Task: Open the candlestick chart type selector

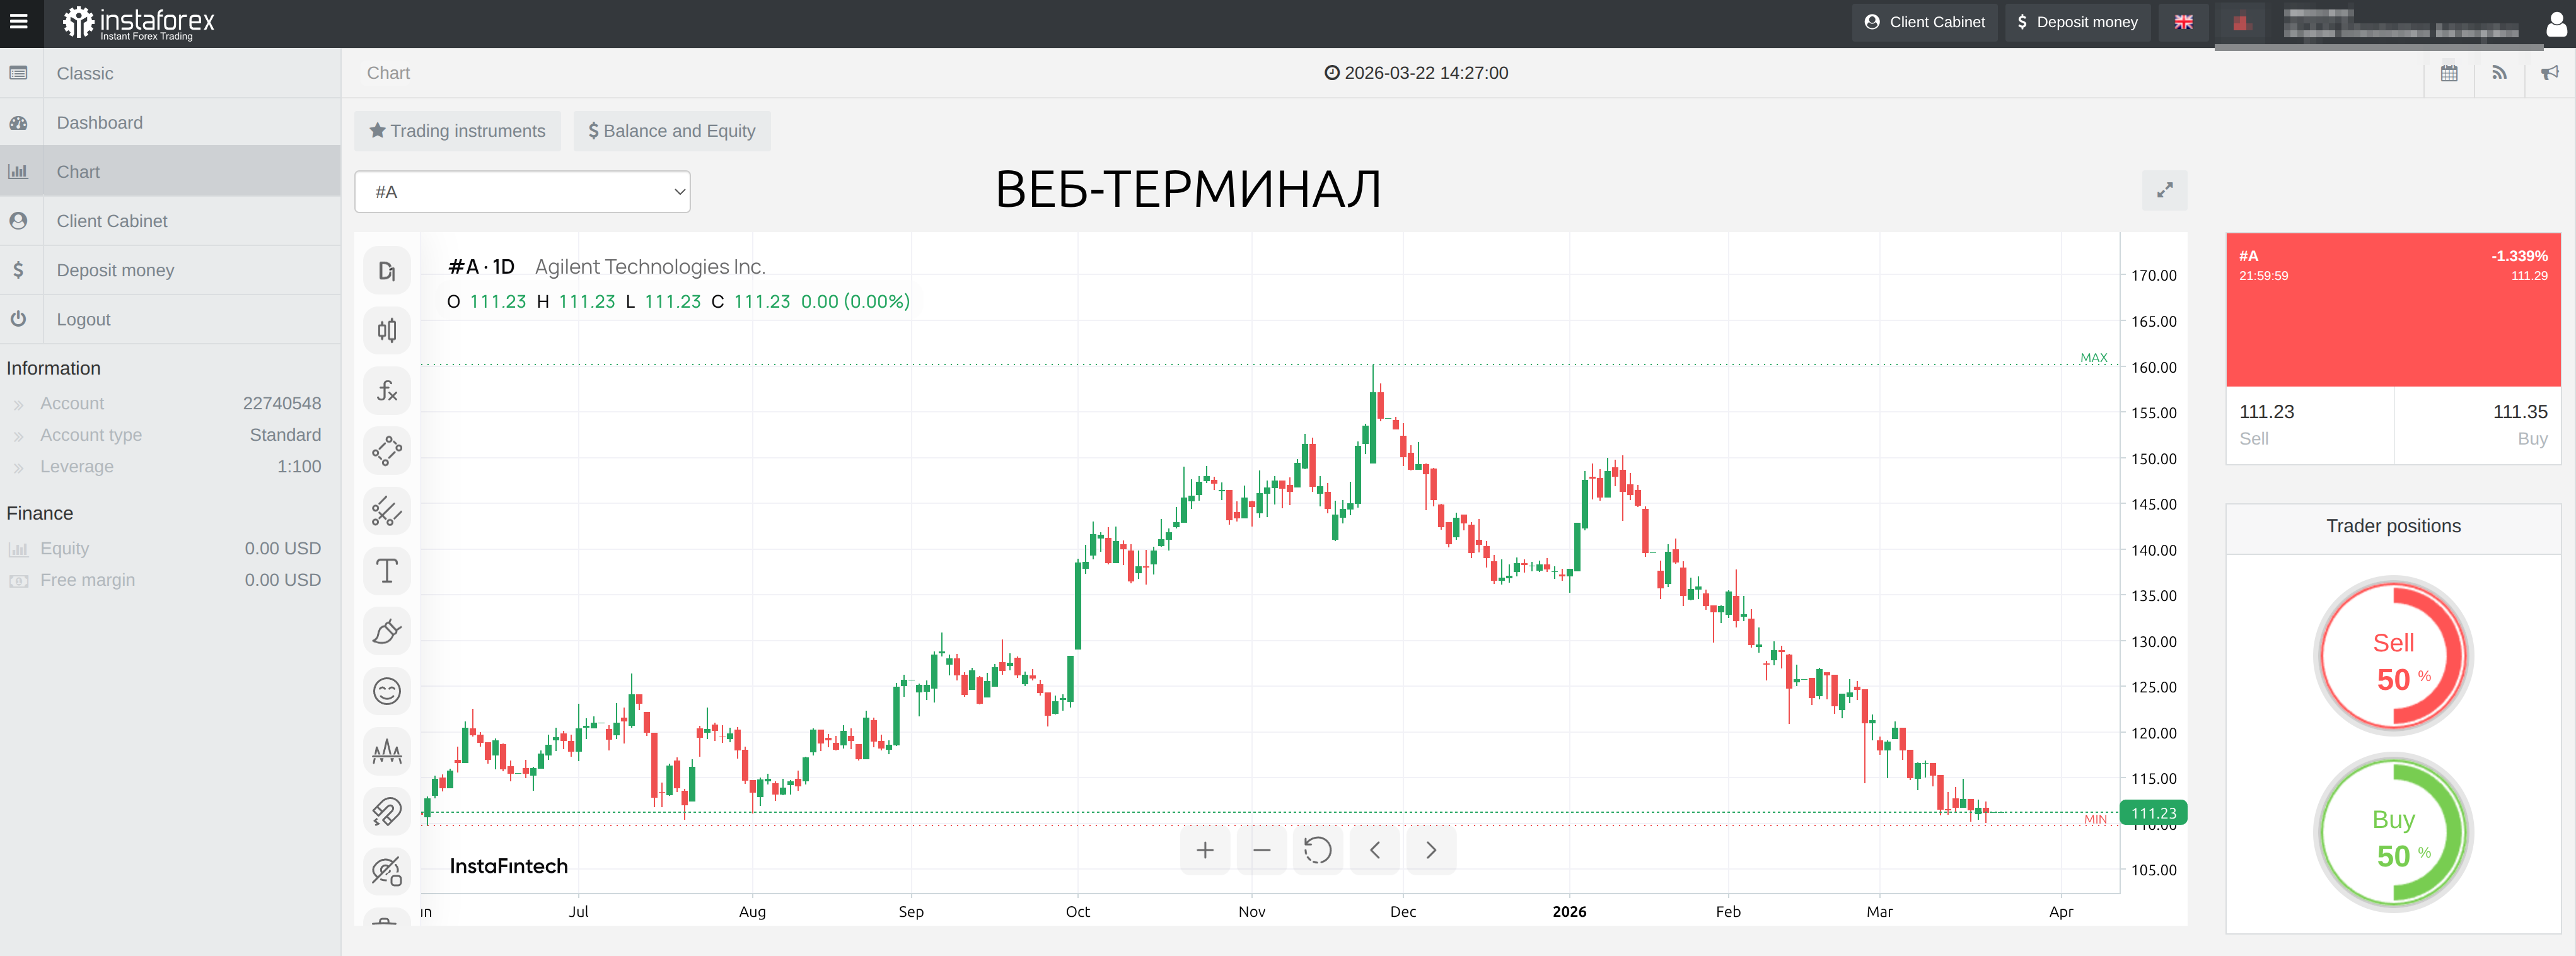Action: [387, 330]
